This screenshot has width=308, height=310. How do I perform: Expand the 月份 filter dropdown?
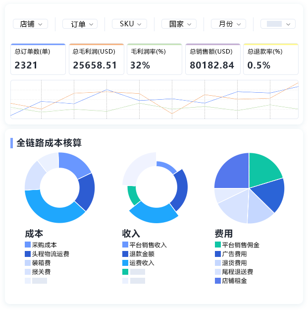pos(229,24)
